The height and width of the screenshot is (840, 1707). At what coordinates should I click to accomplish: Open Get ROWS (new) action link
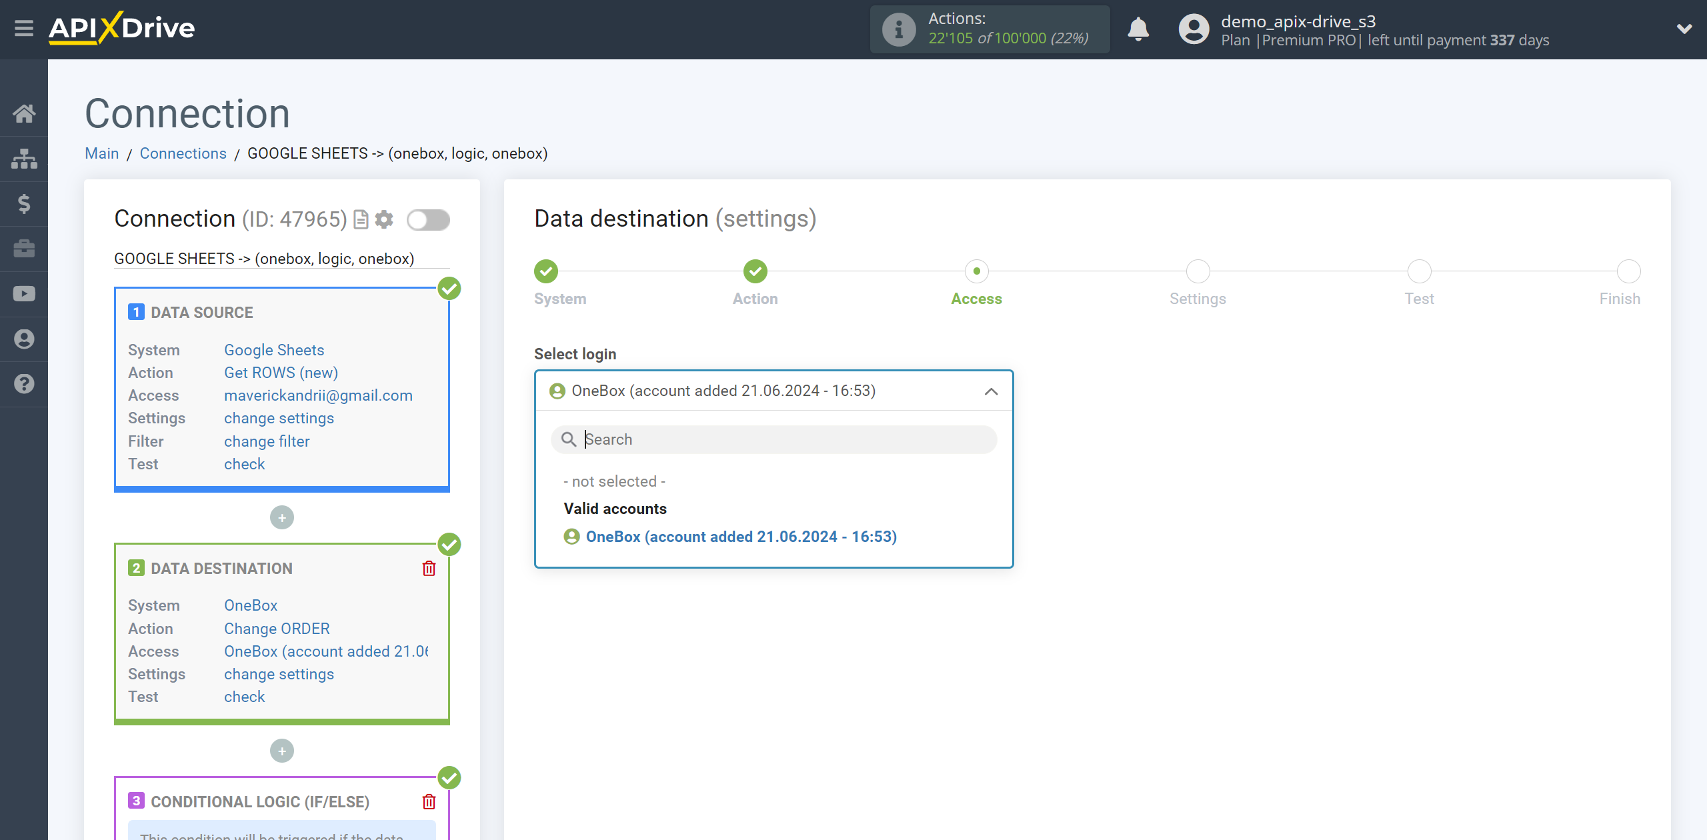coord(281,373)
